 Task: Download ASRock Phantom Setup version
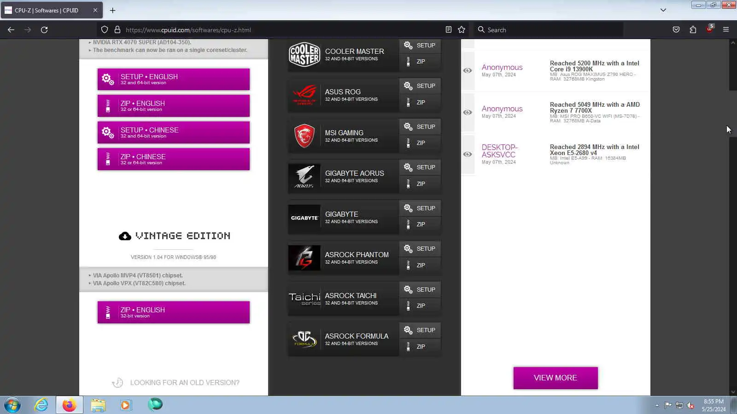click(x=420, y=249)
